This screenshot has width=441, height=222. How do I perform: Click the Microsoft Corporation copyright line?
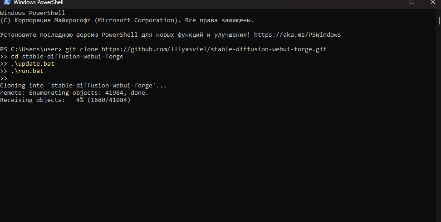127,20
